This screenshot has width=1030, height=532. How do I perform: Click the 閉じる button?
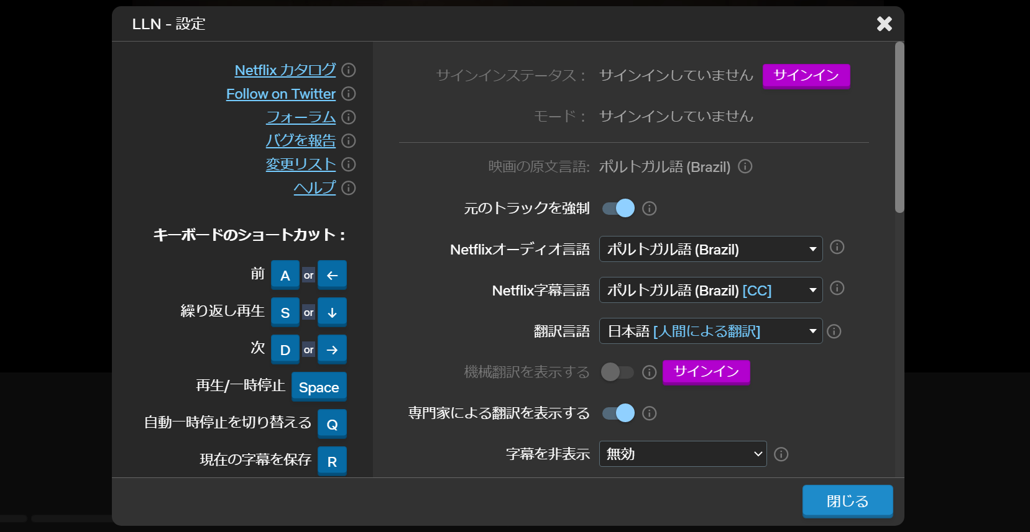click(x=847, y=501)
